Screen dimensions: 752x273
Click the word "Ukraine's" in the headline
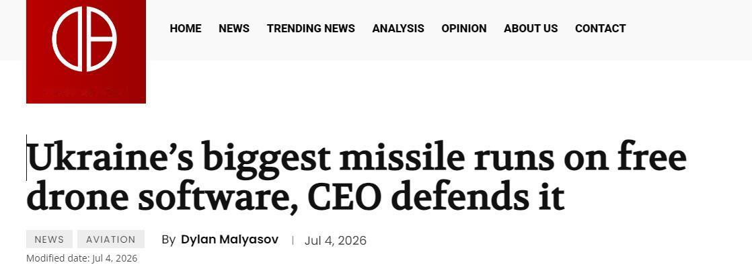pyautogui.click(x=110, y=157)
